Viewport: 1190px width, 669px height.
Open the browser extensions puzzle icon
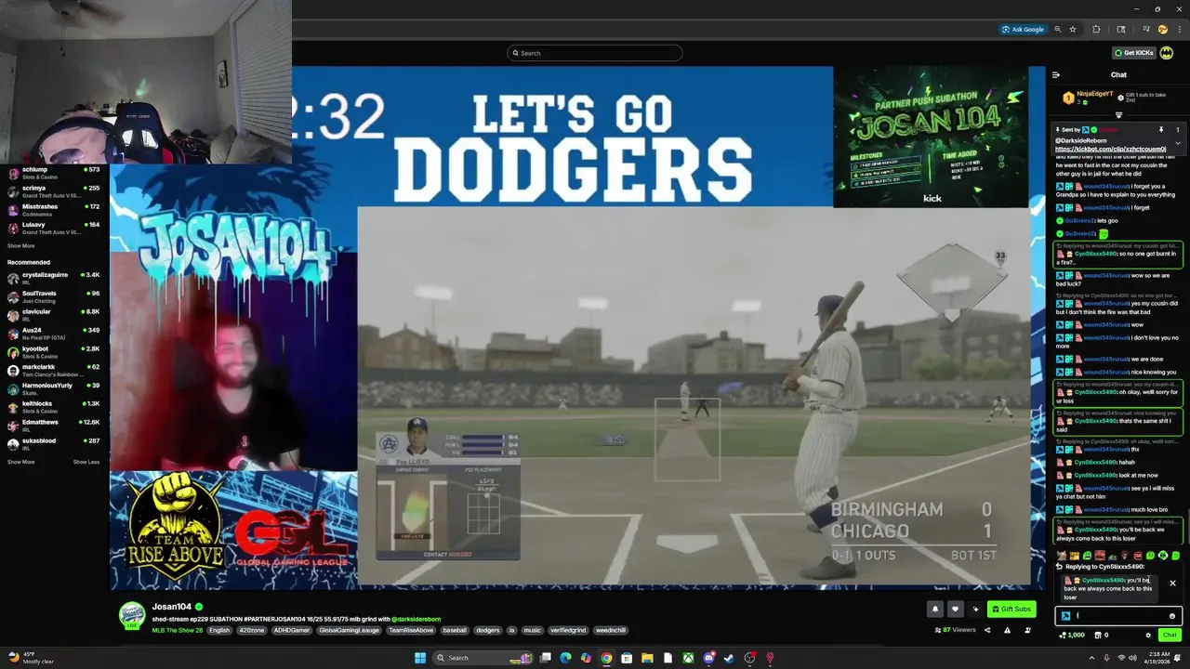[x=1096, y=29]
